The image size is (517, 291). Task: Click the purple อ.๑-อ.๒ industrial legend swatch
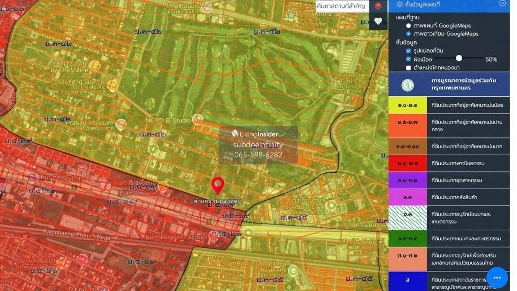tap(408, 180)
